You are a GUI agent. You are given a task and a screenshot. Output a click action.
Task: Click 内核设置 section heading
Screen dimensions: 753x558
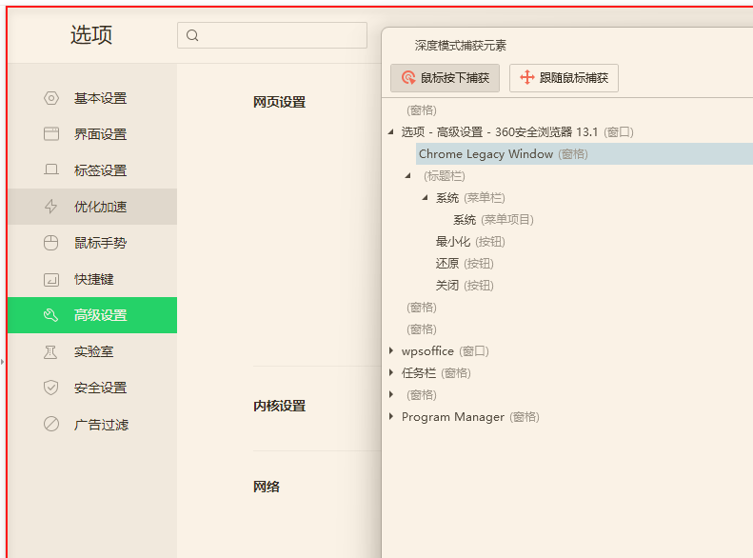click(x=280, y=406)
